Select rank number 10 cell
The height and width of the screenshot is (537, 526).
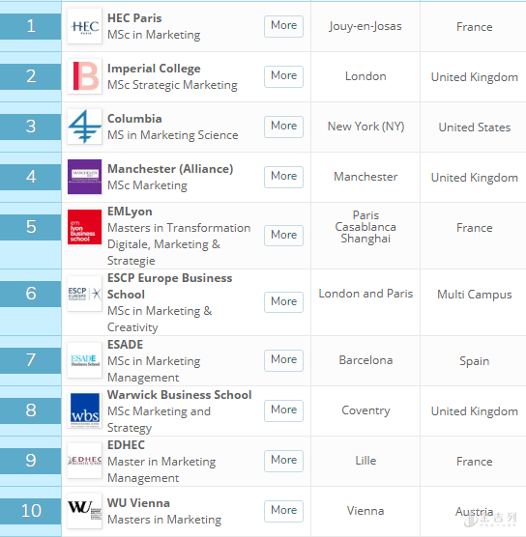tap(31, 511)
